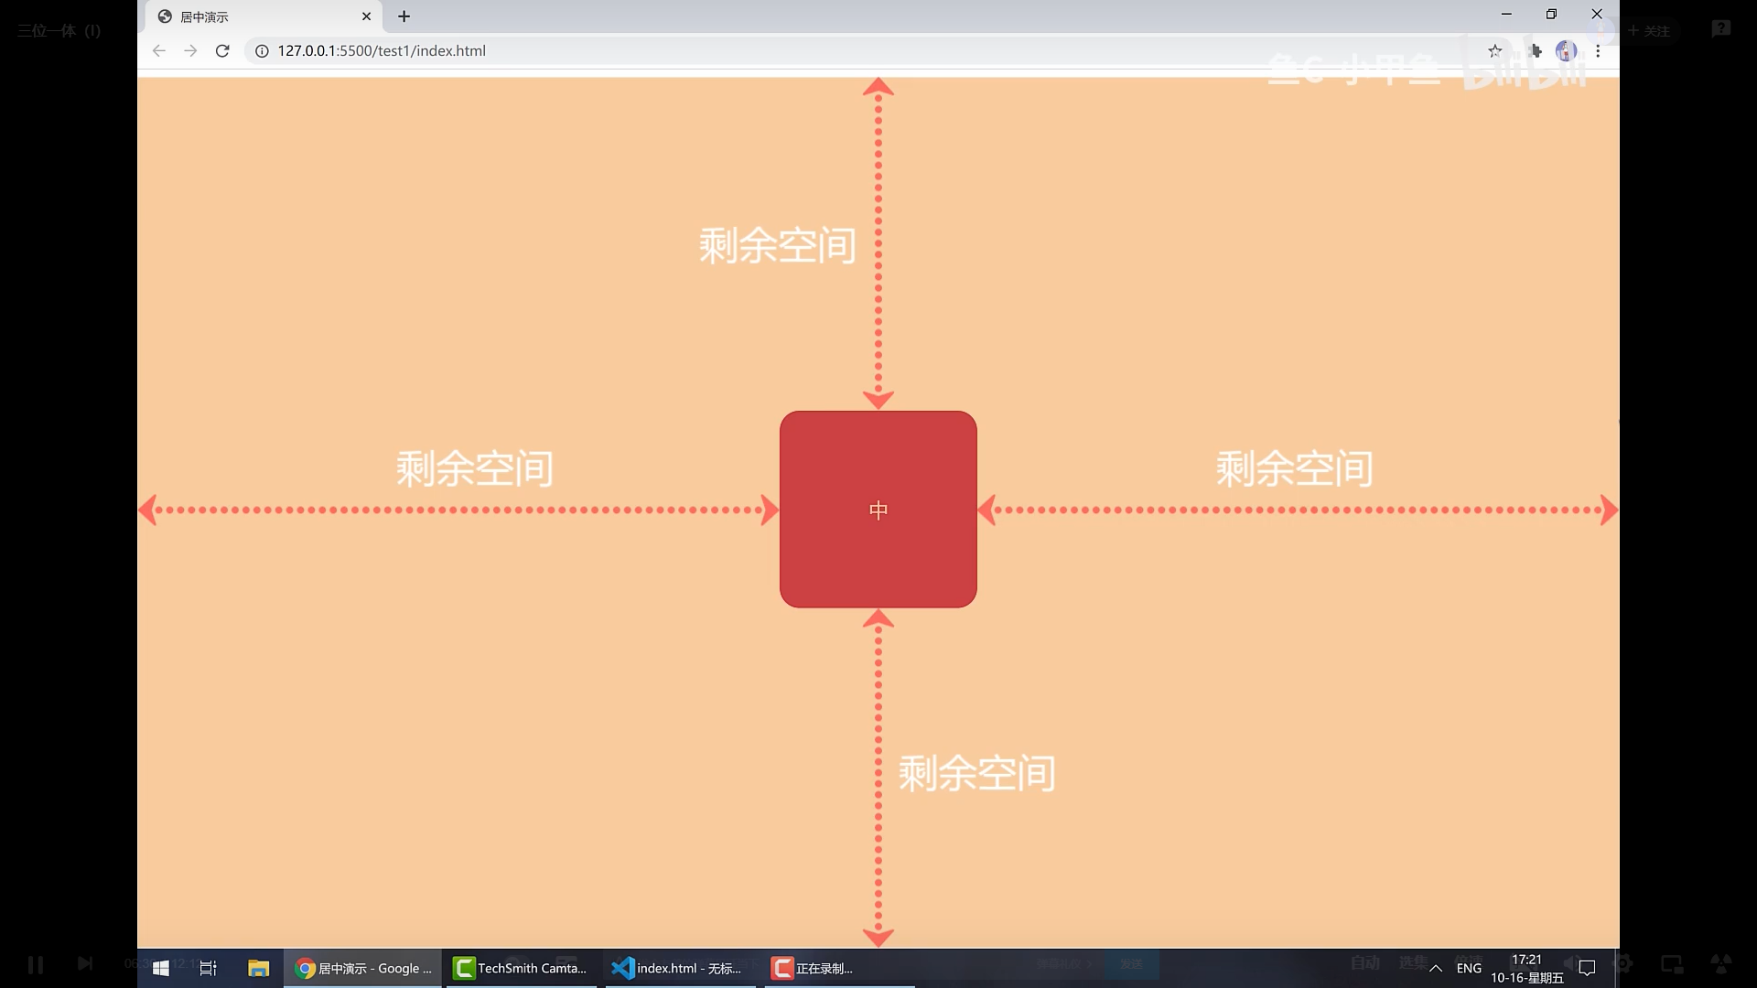
Task: Send a danmaku with the 发送 button
Action: coord(1133,963)
